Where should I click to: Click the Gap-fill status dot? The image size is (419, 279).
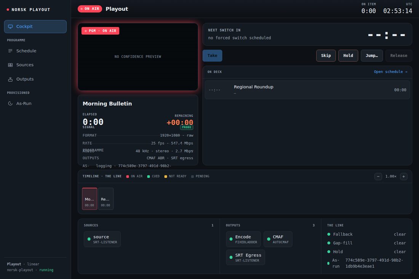[x=329, y=243]
